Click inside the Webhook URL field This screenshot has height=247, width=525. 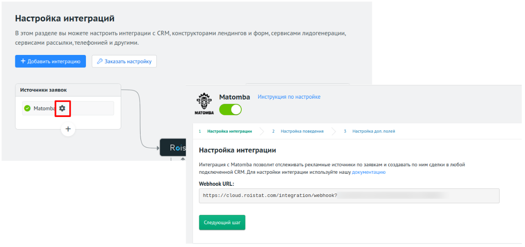(x=349, y=196)
